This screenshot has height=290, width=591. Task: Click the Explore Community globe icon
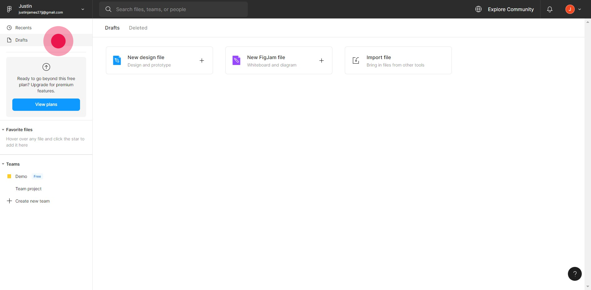[478, 9]
